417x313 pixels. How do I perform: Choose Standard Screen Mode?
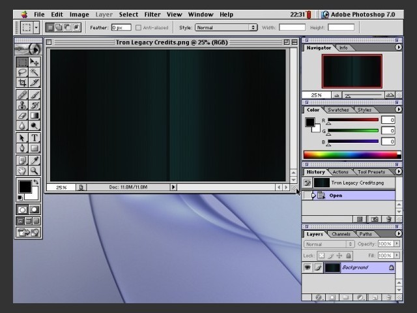click(x=20, y=221)
